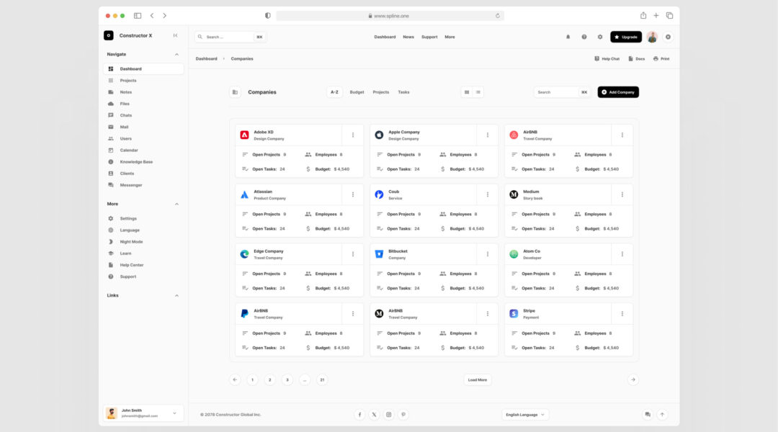The image size is (778, 432).
Task: Collapse the sidebar with the arrow icon
Action: [x=175, y=36]
